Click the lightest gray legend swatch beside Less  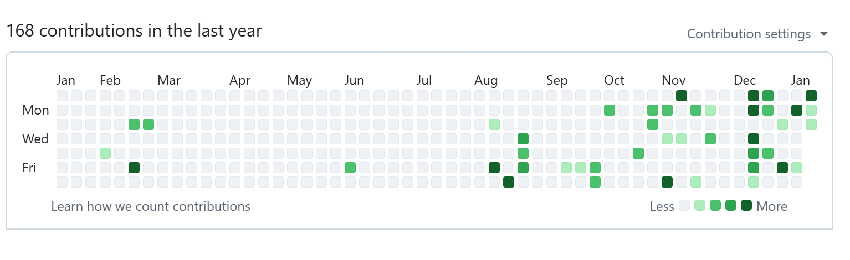pos(684,206)
